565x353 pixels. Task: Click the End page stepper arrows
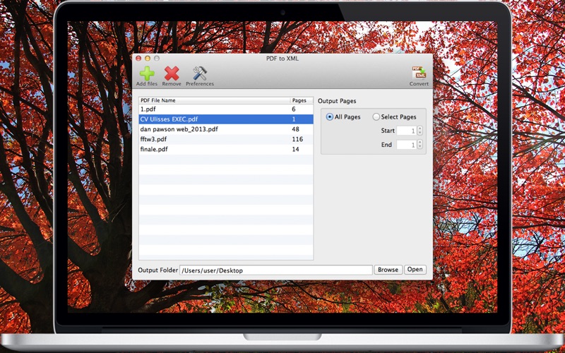(420, 145)
